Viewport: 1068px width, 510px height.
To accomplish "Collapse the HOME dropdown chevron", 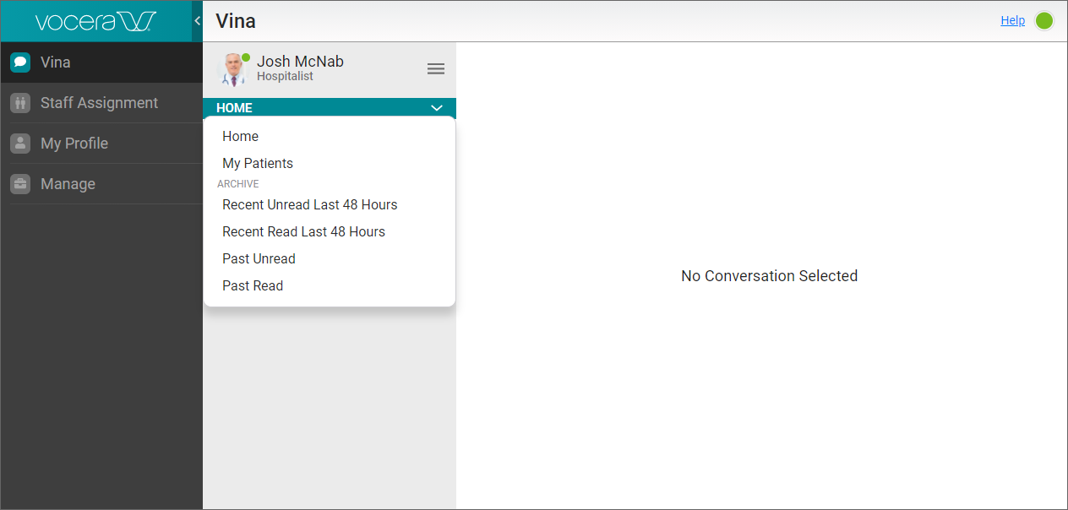I will (437, 108).
